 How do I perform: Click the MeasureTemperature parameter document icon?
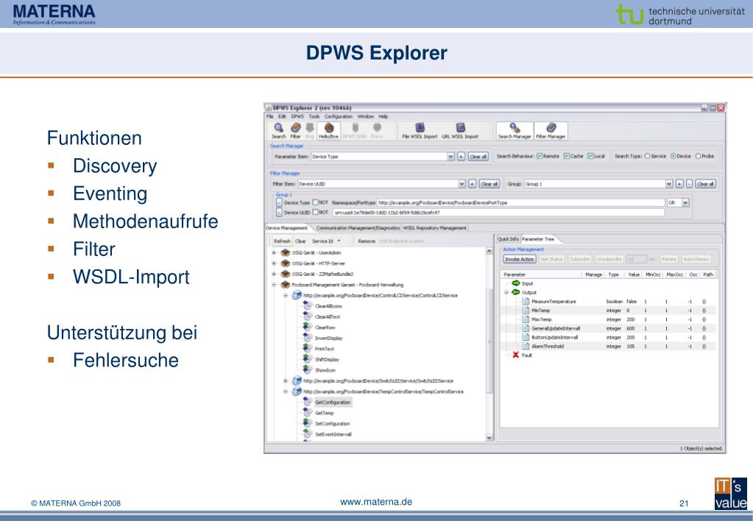point(526,301)
